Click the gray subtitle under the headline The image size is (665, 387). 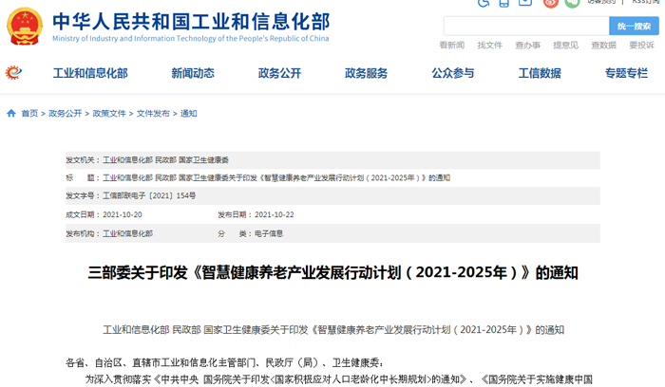[333, 330]
